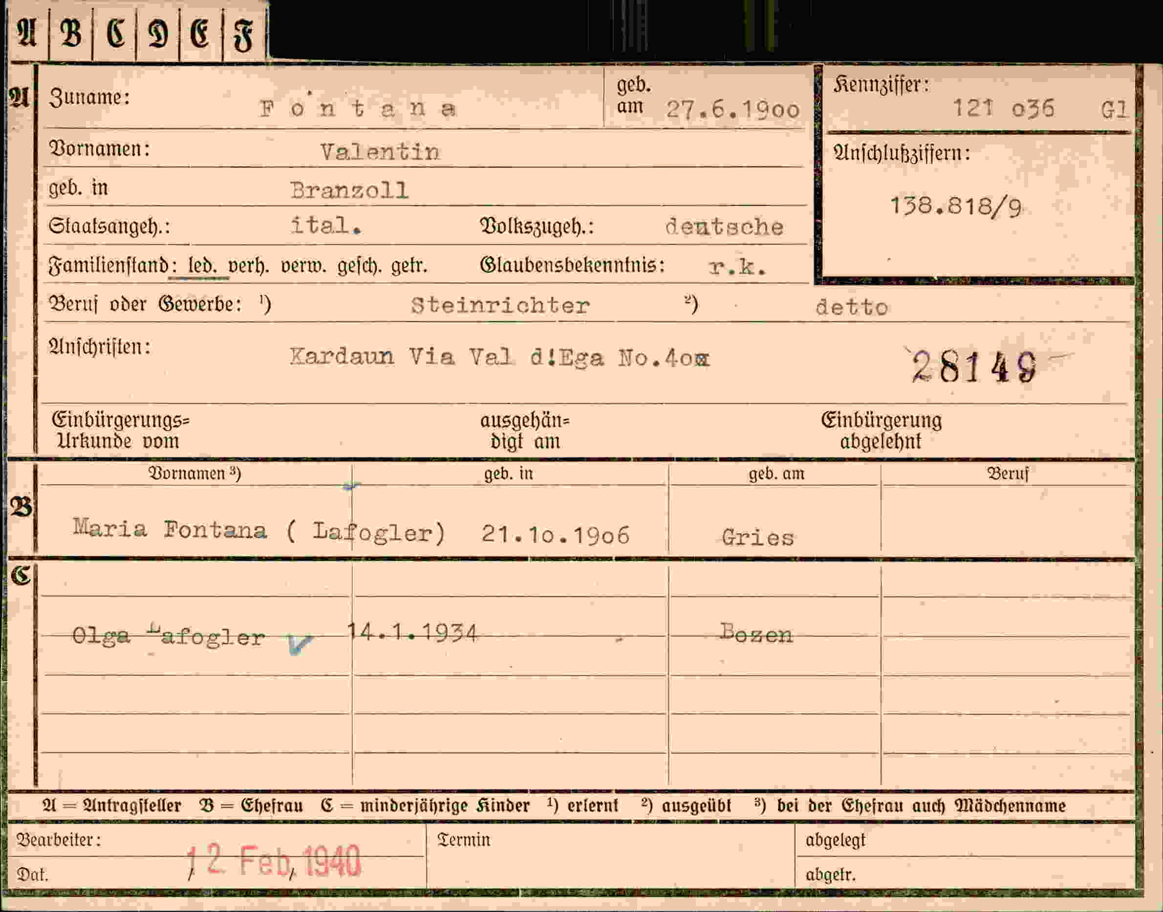This screenshot has height=912, width=1163.
Task: Click the 'abgetr.' label
Action: pos(831,874)
